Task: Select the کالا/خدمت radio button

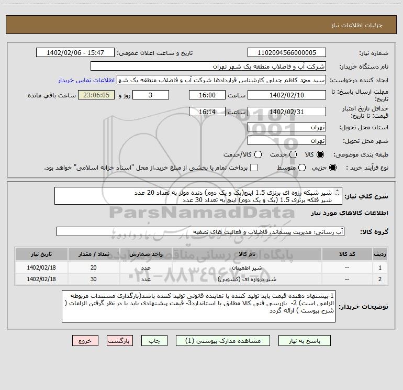Action: click(258, 154)
